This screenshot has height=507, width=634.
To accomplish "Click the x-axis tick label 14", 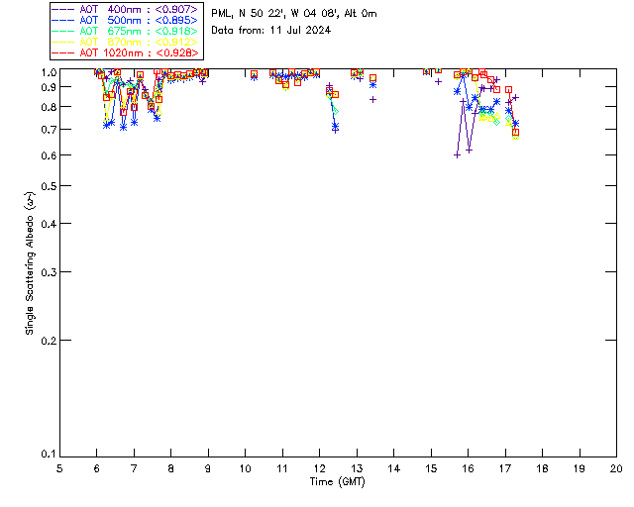I will pyautogui.click(x=394, y=468).
